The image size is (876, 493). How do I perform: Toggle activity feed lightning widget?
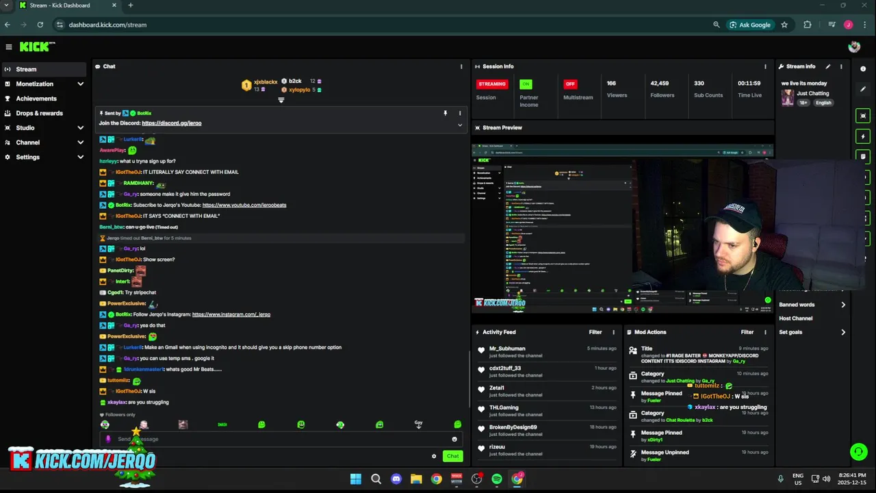pyautogui.click(x=863, y=136)
